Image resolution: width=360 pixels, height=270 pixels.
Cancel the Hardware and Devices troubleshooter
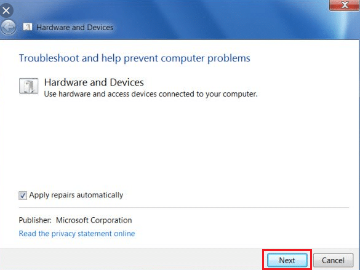pyautogui.click(x=333, y=260)
